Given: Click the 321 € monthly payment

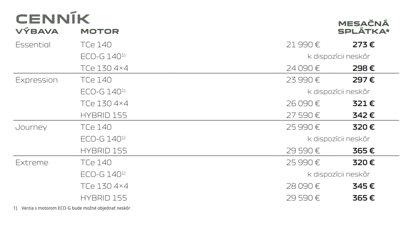Looking at the screenshot, I should [363, 104].
